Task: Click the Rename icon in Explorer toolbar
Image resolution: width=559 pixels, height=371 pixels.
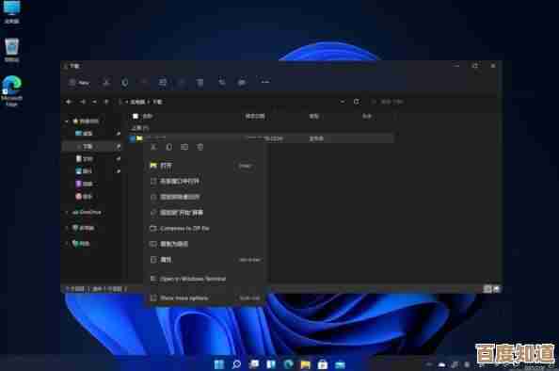Action: [x=163, y=83]
